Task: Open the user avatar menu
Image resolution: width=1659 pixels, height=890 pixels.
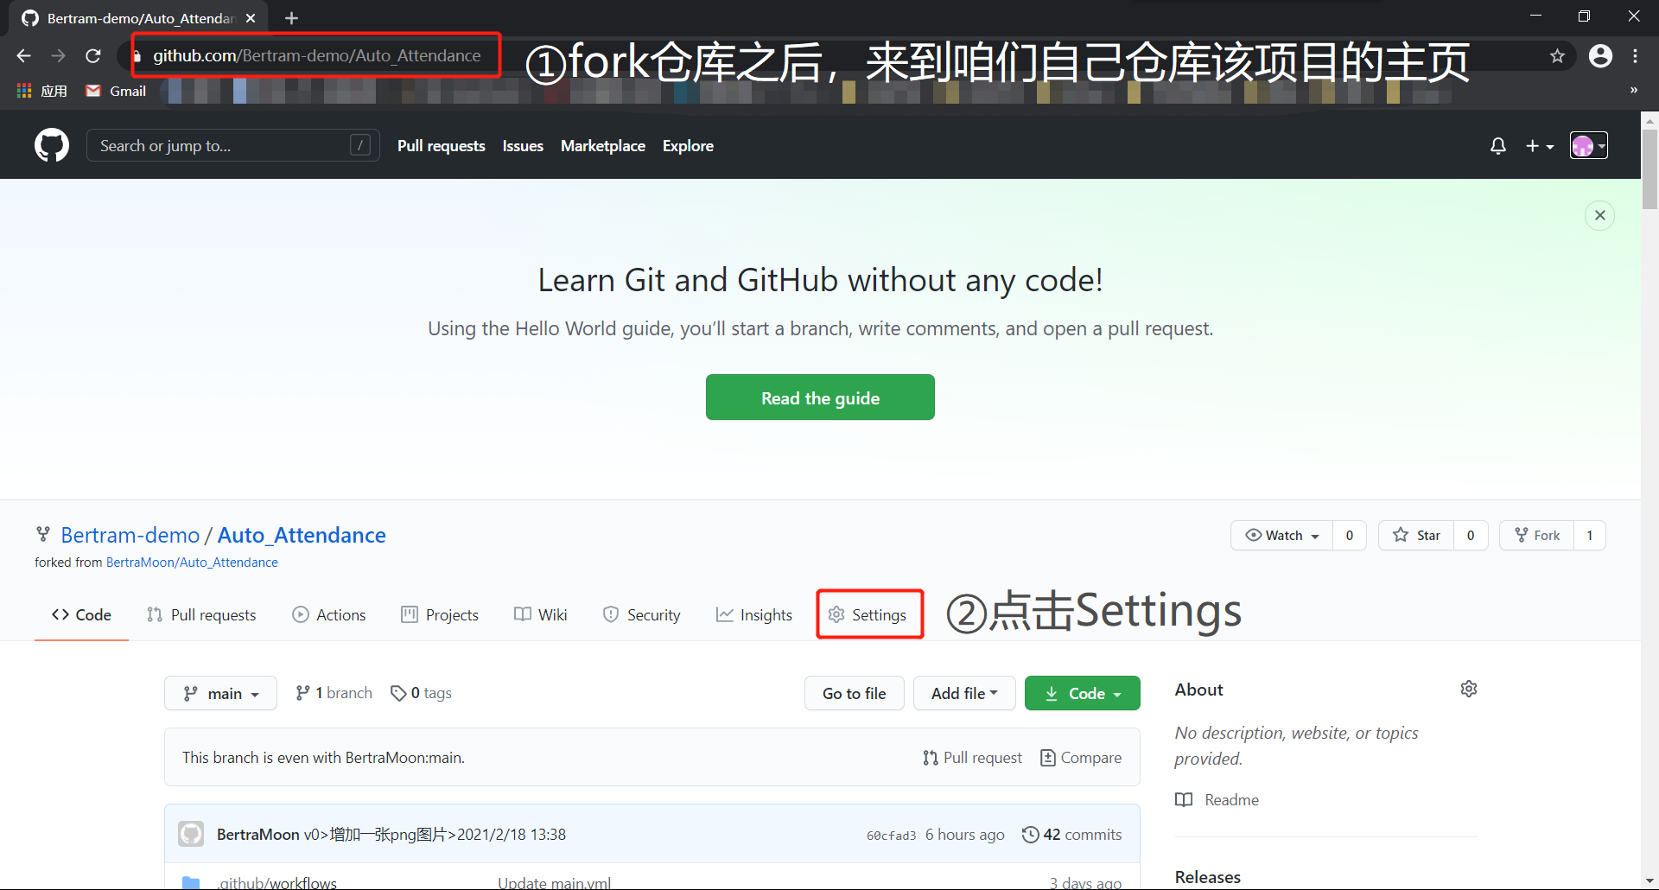Action: (x=1589, y=146)
